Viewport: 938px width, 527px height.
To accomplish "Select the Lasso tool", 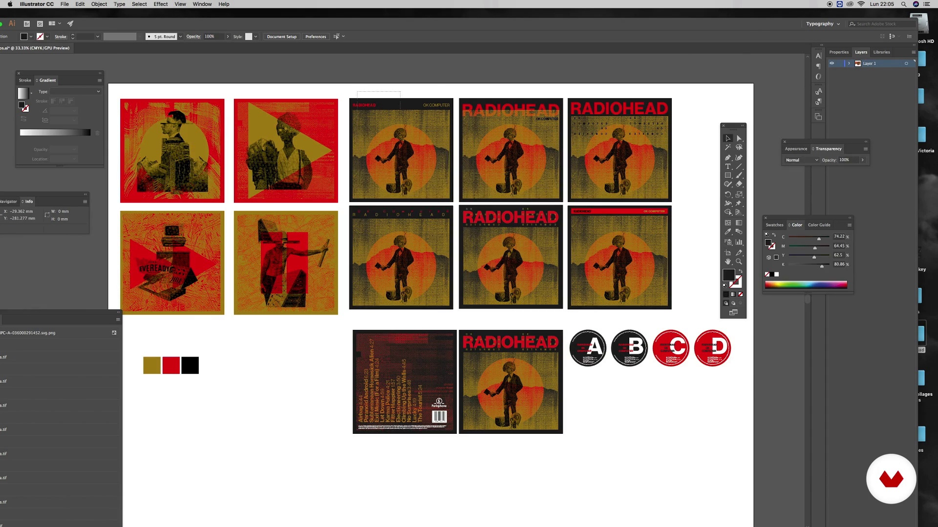I will point(739,147).
